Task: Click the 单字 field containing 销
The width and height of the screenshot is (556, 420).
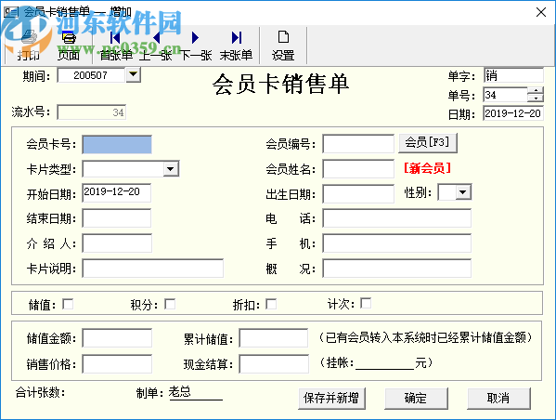Action: (513, 75)
